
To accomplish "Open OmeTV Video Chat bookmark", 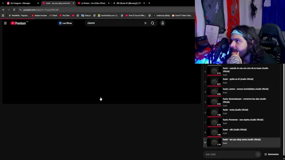I will [x=182, y=16].
